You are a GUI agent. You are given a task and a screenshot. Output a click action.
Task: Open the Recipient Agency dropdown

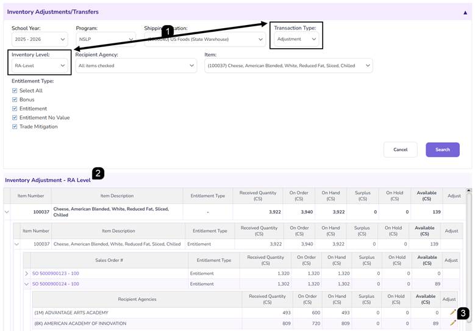tap(136, 65)
